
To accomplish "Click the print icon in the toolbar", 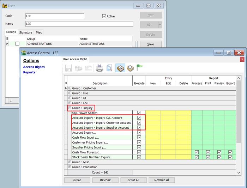I will point(100,68).
